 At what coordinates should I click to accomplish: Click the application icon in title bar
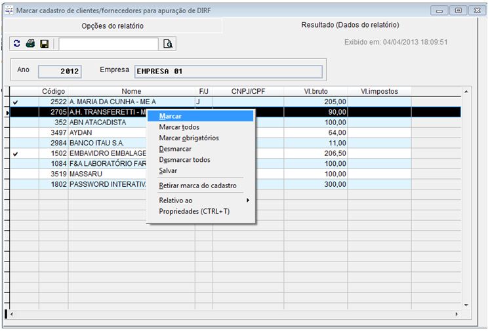point(9,10)
